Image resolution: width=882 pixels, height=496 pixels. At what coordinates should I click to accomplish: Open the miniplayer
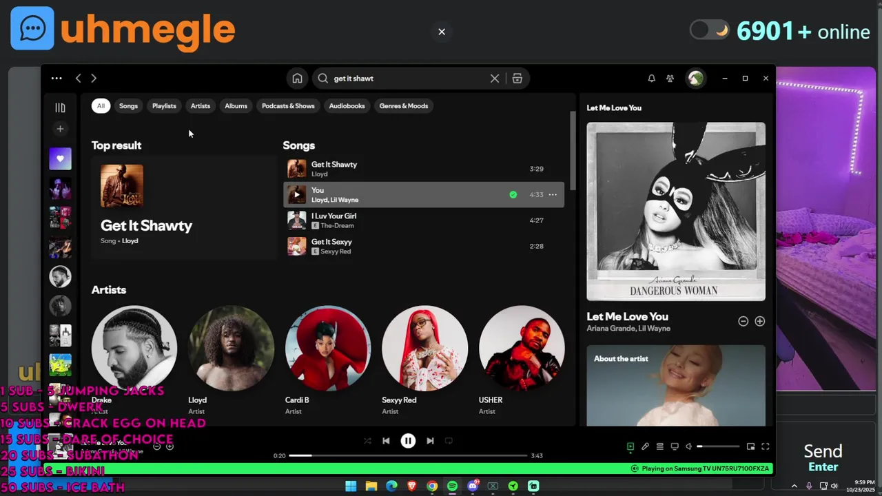click(x=750, y=446)
